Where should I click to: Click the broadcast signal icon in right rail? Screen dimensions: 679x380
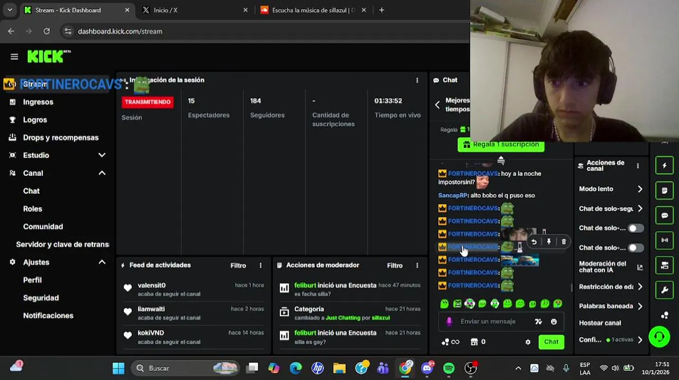665,240
